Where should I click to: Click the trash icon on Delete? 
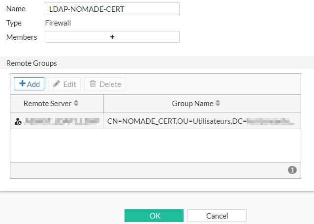(93, 84)
